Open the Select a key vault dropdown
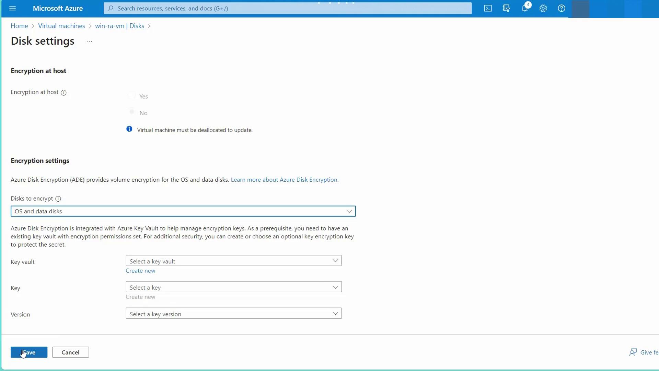The image size is (659, 371). pos(233,261)
